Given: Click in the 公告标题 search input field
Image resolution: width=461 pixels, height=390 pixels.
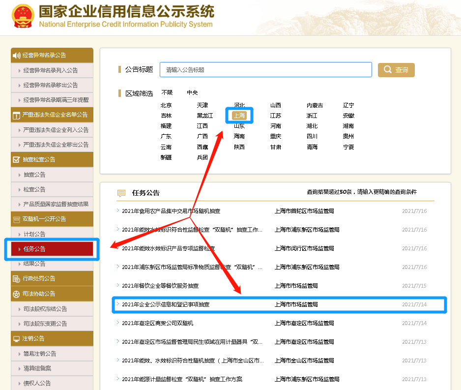Looking at the screenshot, I should pos(266,70).
